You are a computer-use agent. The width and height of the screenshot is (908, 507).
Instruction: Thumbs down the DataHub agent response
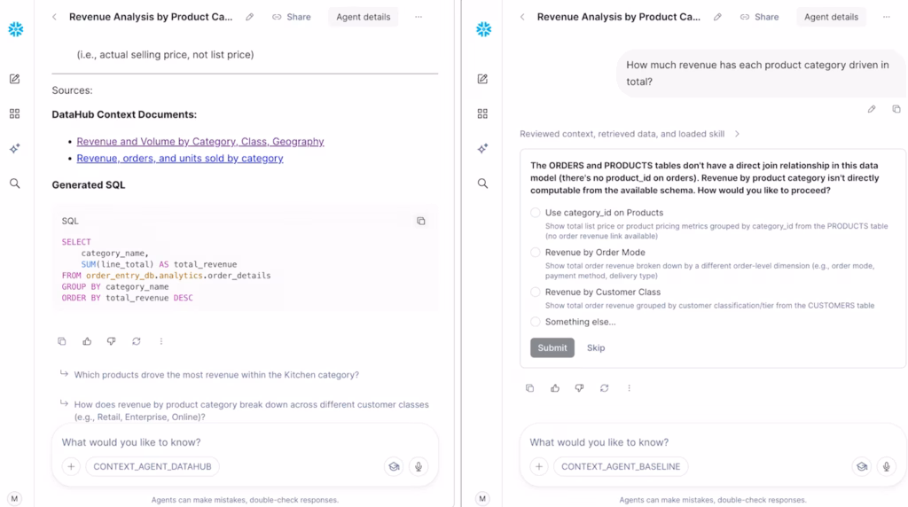(111, 341)
